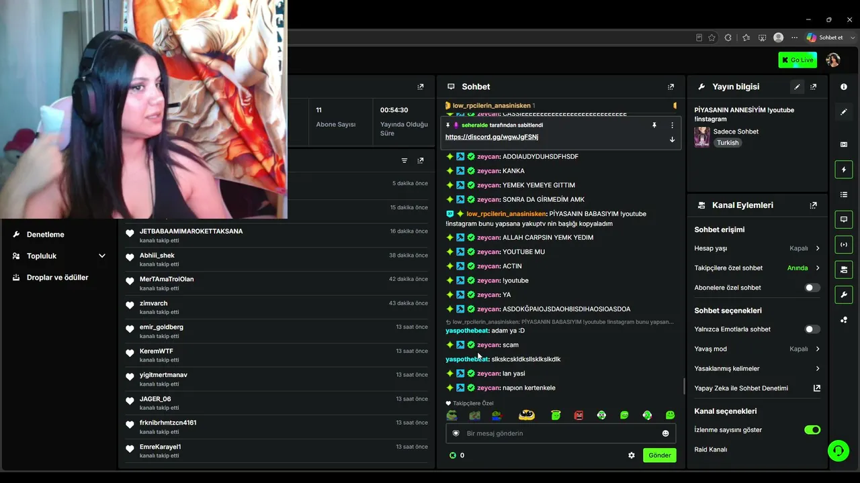Expand the Topluluk sidebar section
The height and width of the screenshot is (483, 860).
tap(102, 256)
